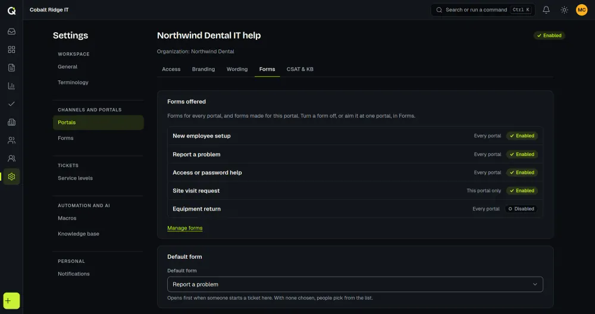Select the Forms tab
Viewport: 595px width, 314px height.
pyautogui.click(x=267, y=69)
